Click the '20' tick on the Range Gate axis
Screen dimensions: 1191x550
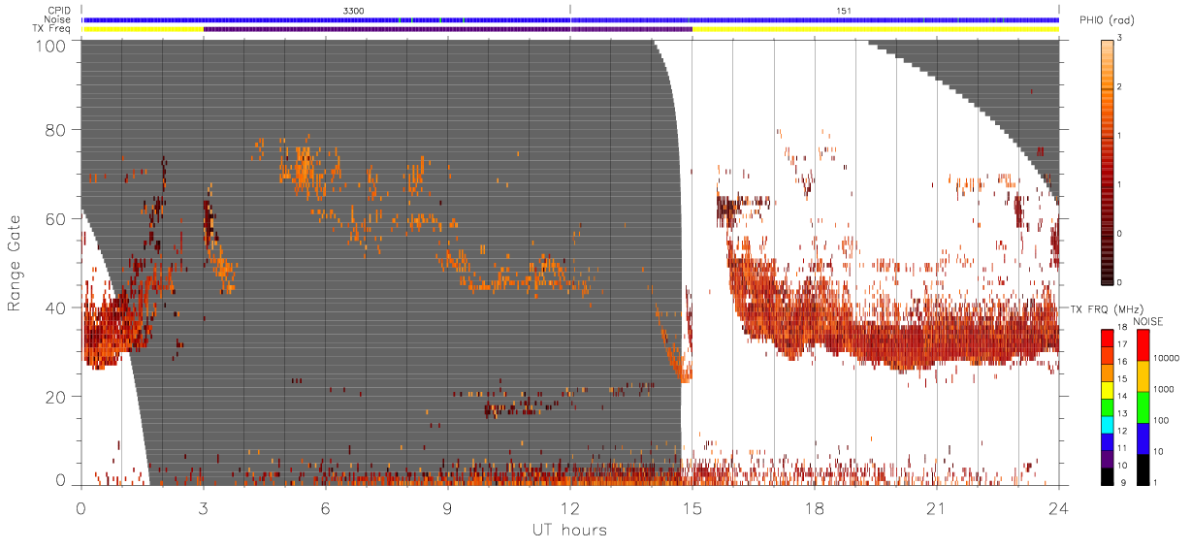[56, 397]
